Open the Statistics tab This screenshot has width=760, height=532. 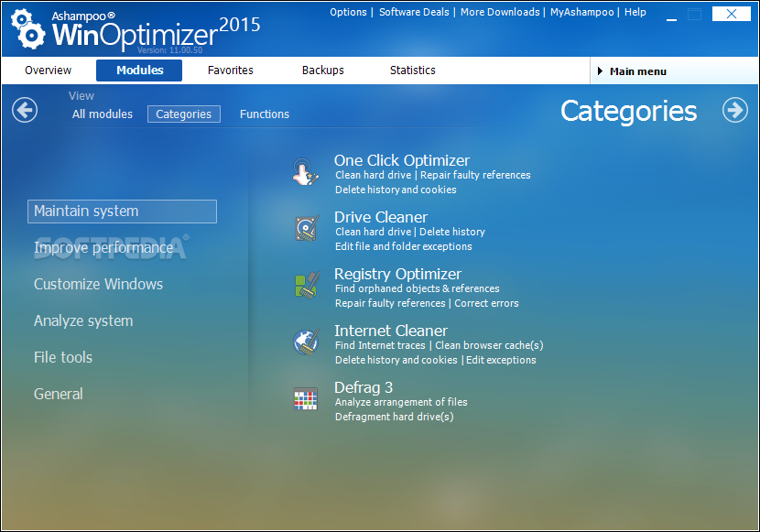[x=412, y=71]
